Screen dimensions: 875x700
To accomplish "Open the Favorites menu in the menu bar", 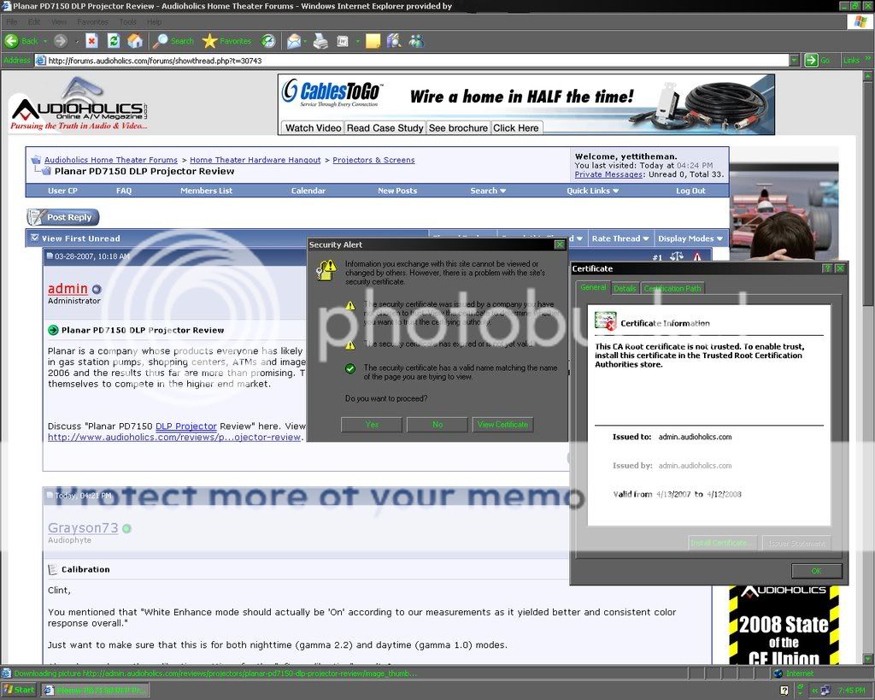I will (92, 21).
